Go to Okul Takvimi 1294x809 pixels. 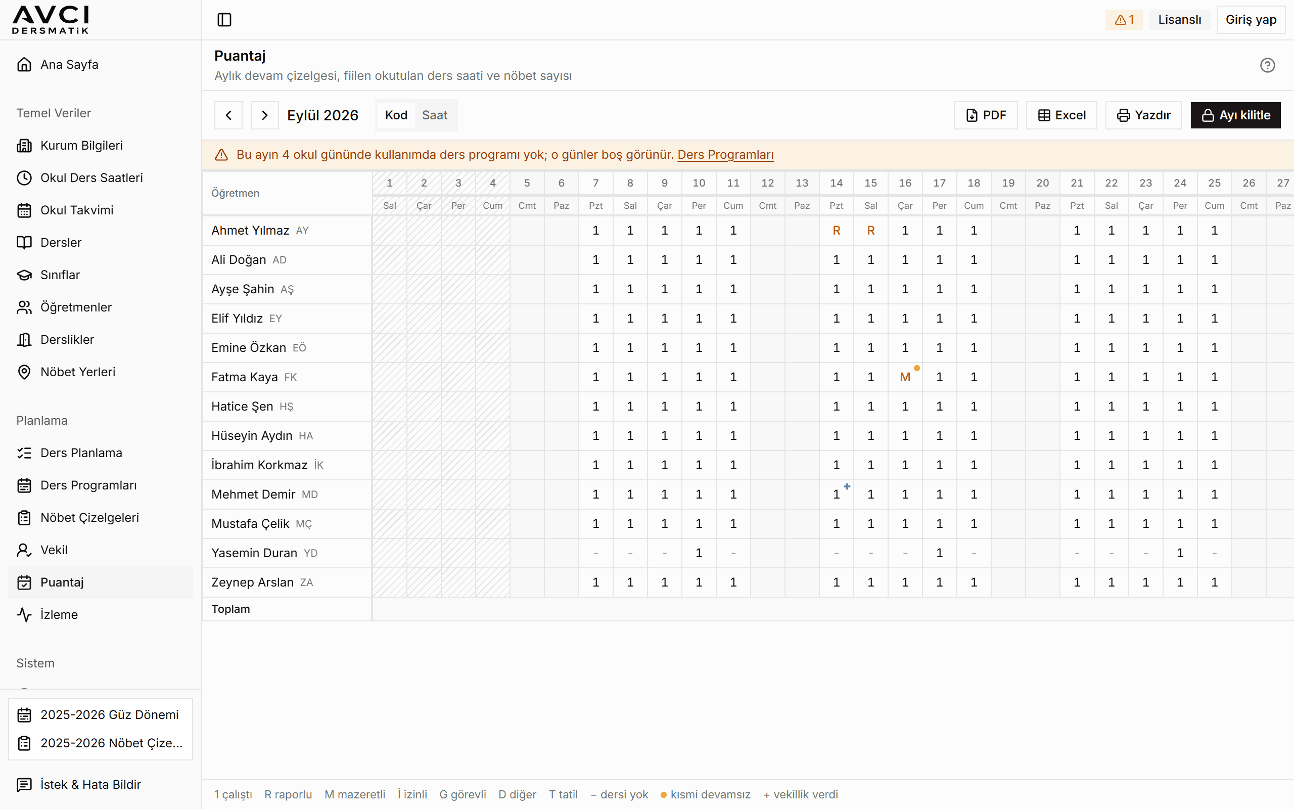tap(101, 210)
